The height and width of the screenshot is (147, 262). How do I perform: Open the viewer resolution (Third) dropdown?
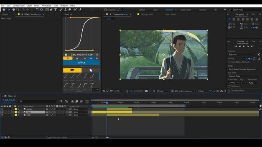point(163,91)
